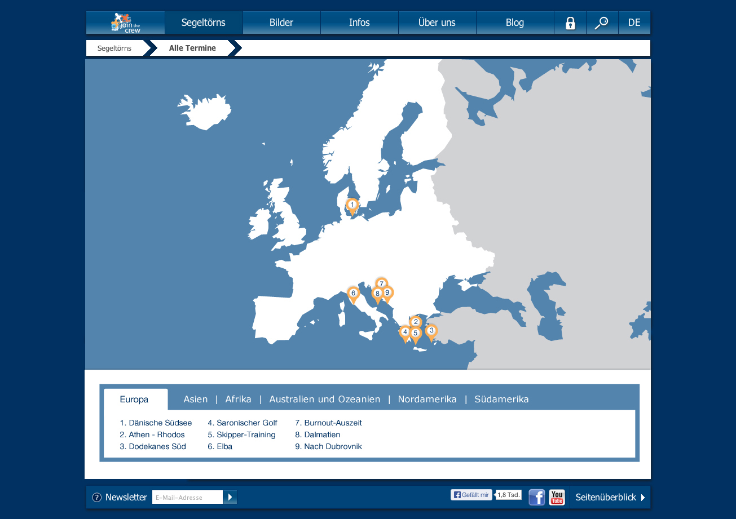Image resolution: width=736 pixels, height=519 pixels.
Task: Open the Dänische Südsee trip link
Action: 156,423
